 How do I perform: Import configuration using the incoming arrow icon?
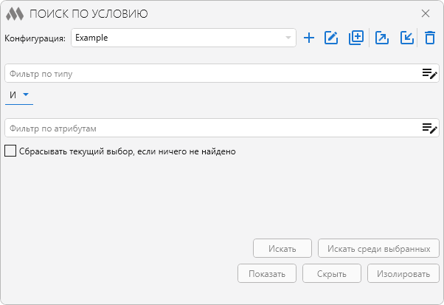[x=406, y=38]
